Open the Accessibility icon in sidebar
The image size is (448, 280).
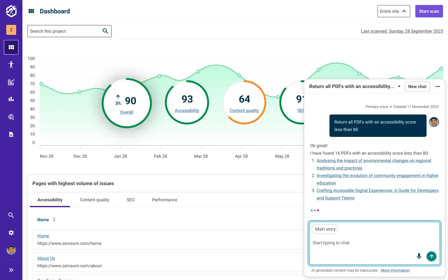11,65
